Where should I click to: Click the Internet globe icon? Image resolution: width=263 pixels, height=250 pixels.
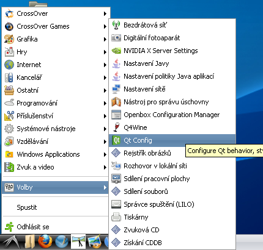9,65
